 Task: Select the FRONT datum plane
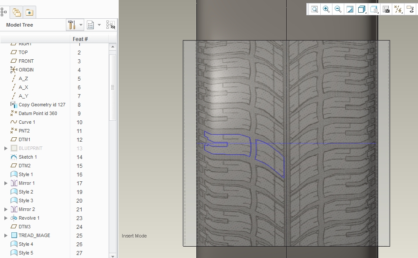(26, 61)
